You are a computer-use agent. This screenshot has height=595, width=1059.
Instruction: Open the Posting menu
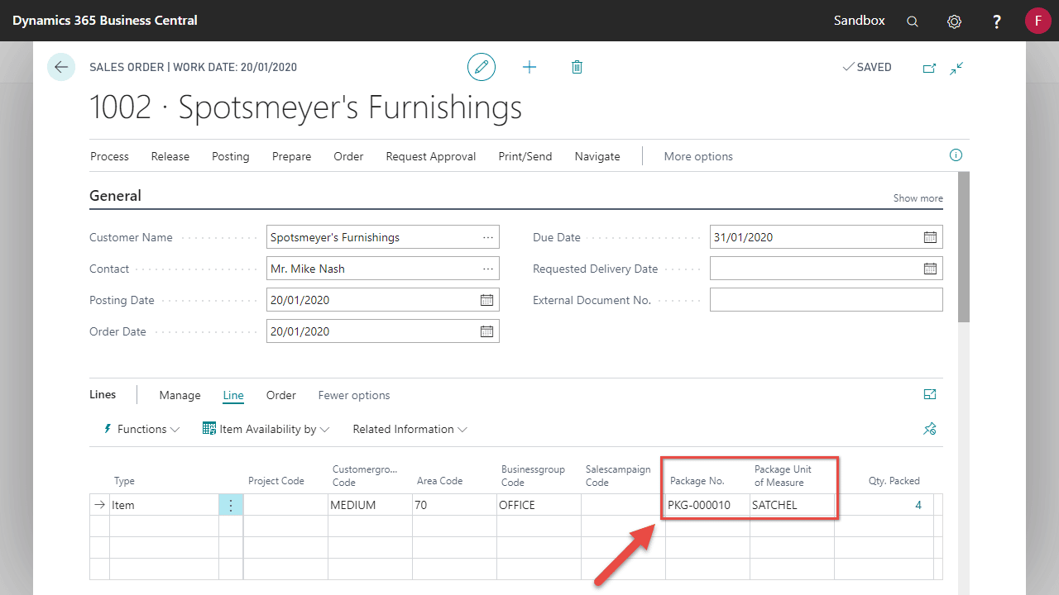click(231, 156)
